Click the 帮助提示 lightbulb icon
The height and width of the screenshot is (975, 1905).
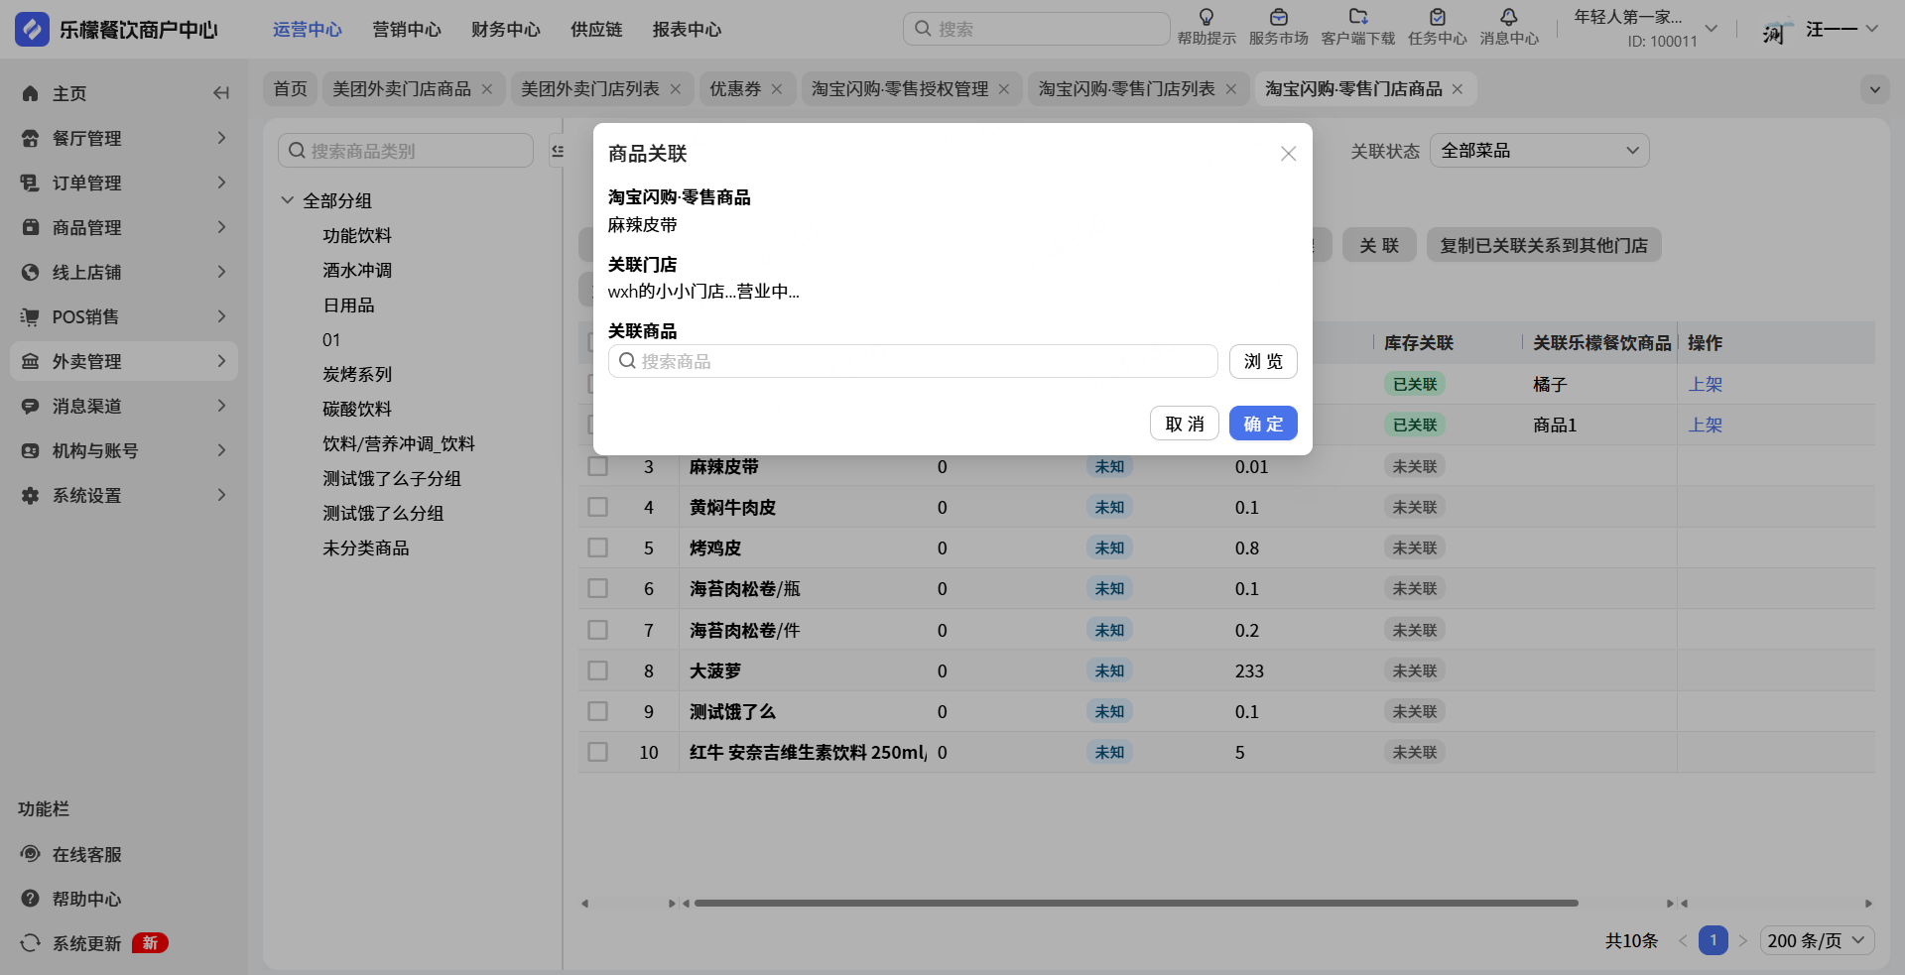[1206, 17]
